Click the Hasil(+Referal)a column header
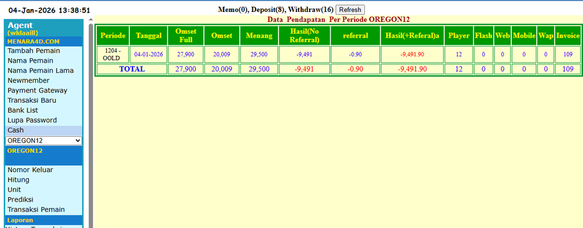This screenshot has height=228, width=583. 412,36
